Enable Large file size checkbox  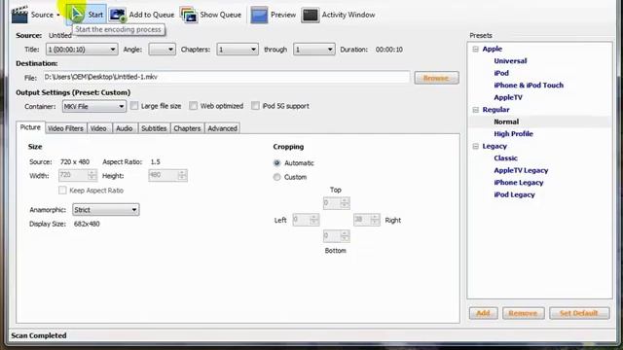pyautogui.click(x=134, y=106)
